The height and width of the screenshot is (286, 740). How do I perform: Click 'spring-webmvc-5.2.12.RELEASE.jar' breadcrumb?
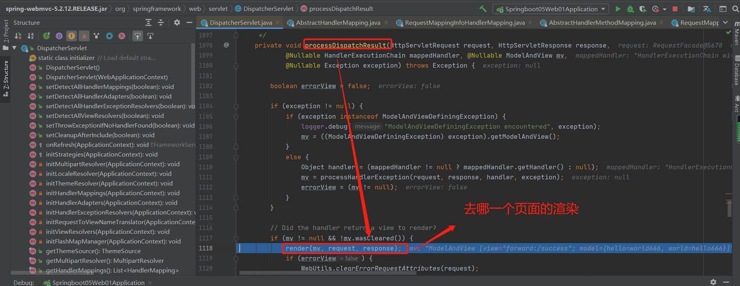pos(56,9)
